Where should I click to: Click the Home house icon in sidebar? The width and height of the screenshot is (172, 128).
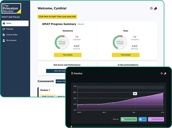point(4,23)
